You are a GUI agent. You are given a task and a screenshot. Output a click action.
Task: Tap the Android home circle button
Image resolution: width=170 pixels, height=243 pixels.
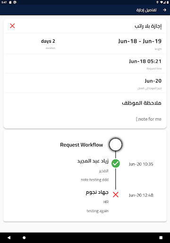click(x=24, y=238)
